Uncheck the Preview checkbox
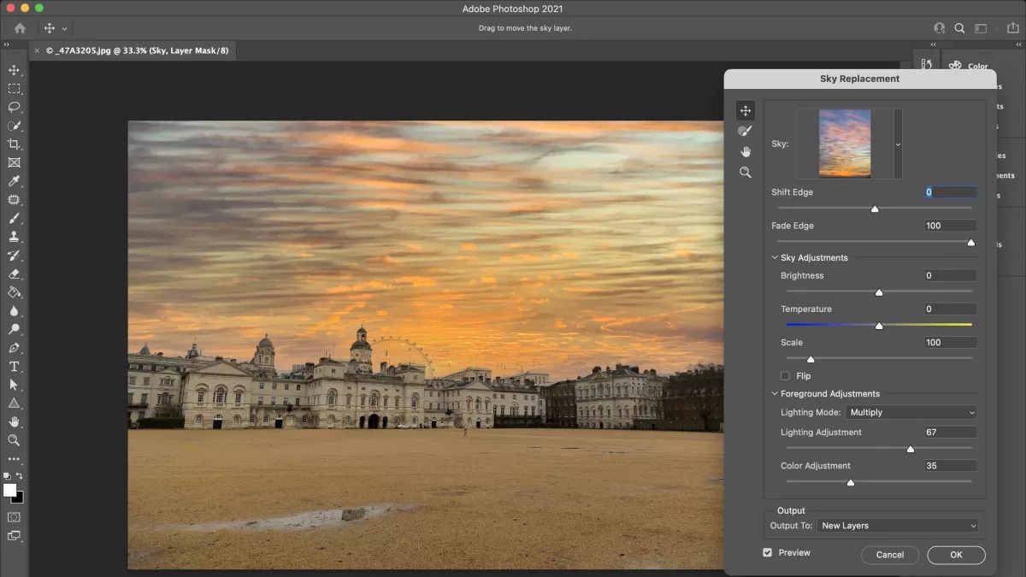The height and width of the screenshot is (577, 1026). (x=767, y=553)
